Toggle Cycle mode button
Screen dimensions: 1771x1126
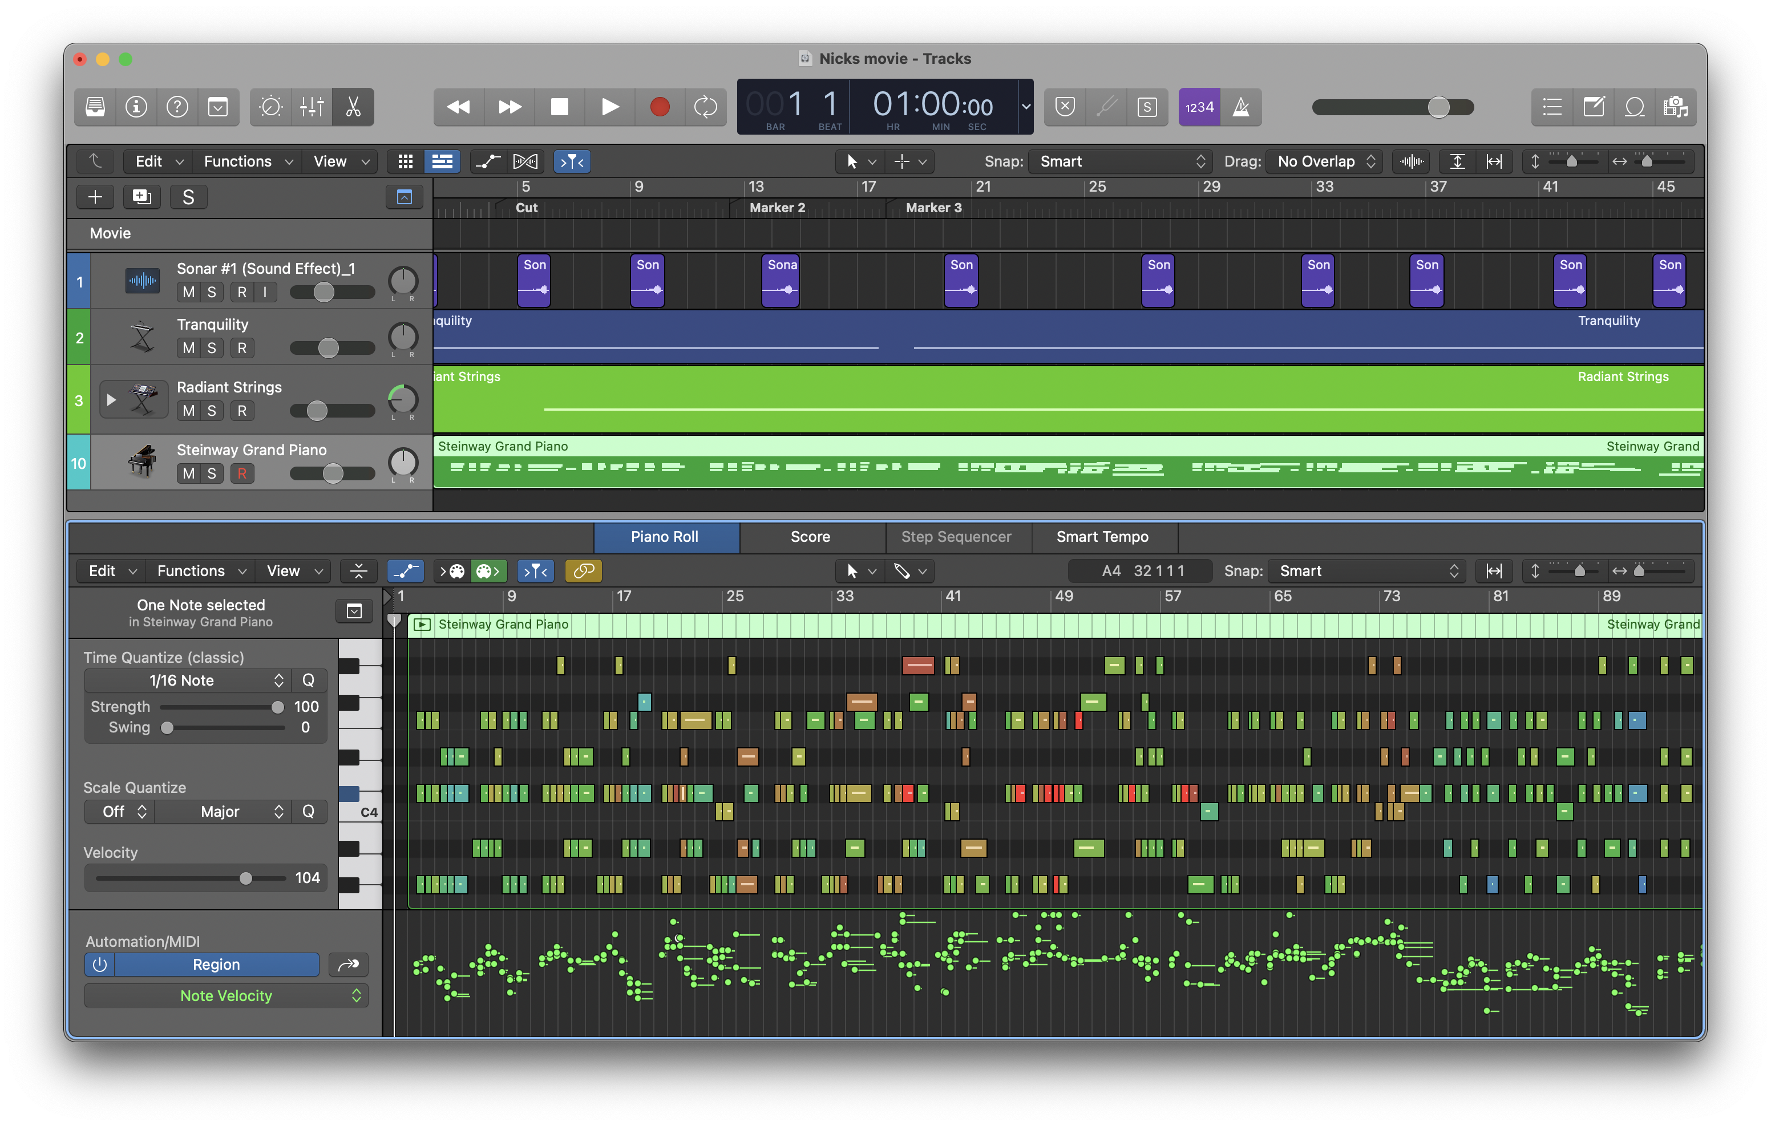[705, 107]
